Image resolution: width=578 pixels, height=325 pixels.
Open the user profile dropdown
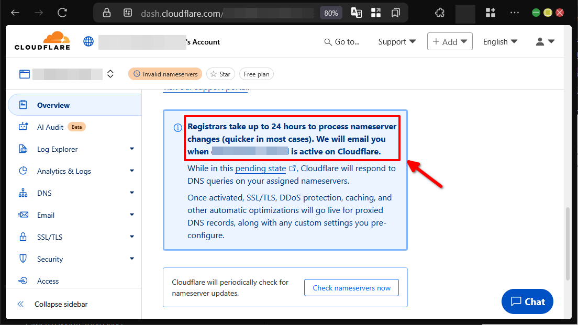pyautogui.click(x=545, y=42)
